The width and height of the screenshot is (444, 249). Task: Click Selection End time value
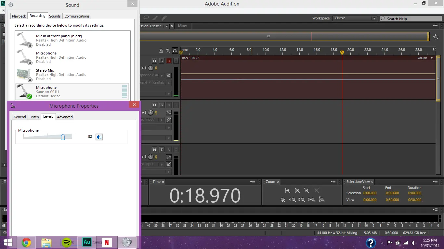pyautogui.click(x=392, y=193)
